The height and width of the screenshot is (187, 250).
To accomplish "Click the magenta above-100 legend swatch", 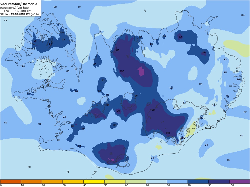I will [x=240, y=182].
